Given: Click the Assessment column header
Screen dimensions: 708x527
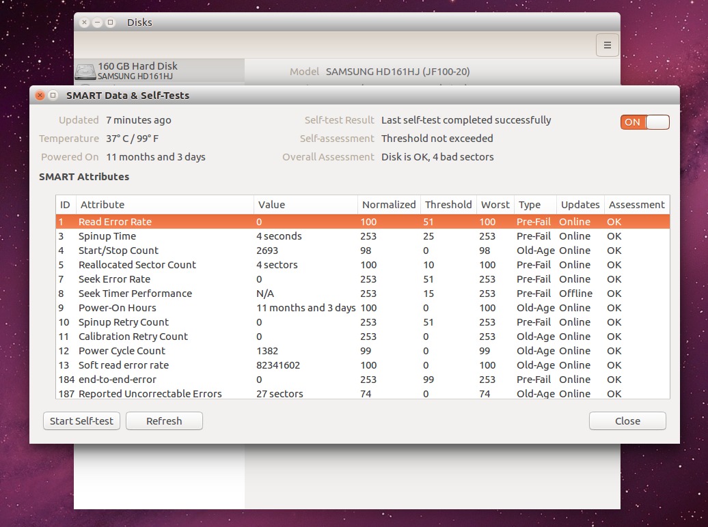Looking at the screenshot, I should [636, 204].
